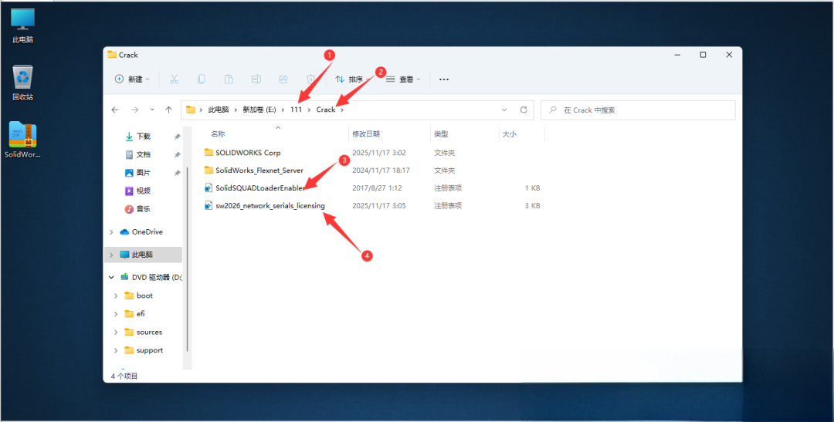Click the Paste toolbar icon

pos(229,79)
